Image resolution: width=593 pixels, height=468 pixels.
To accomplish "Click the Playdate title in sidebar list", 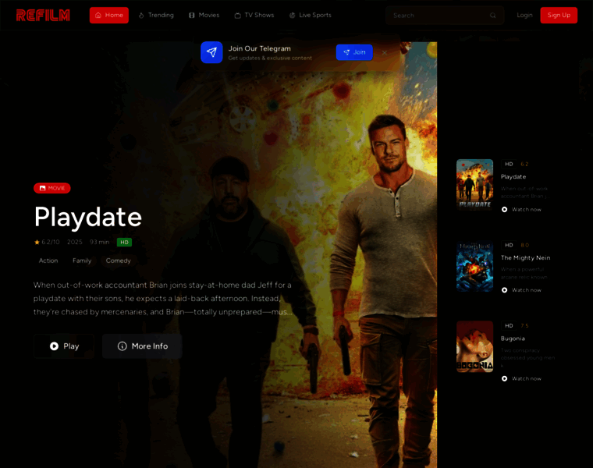I will point(513,176).
